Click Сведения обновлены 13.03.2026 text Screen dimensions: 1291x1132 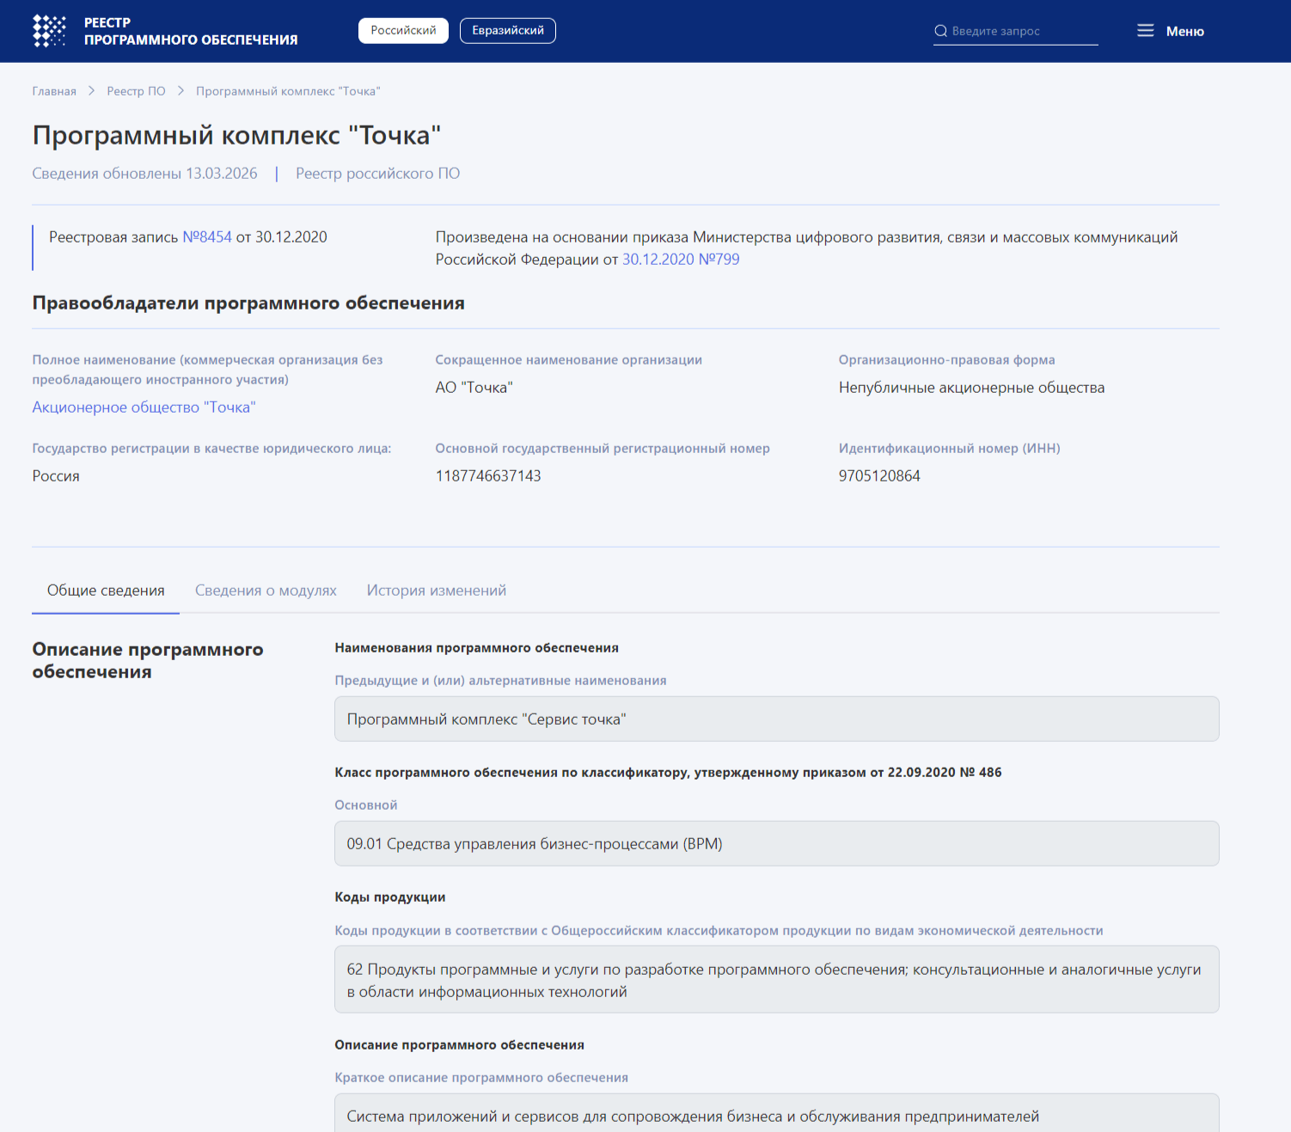click(x=144, y=174)
